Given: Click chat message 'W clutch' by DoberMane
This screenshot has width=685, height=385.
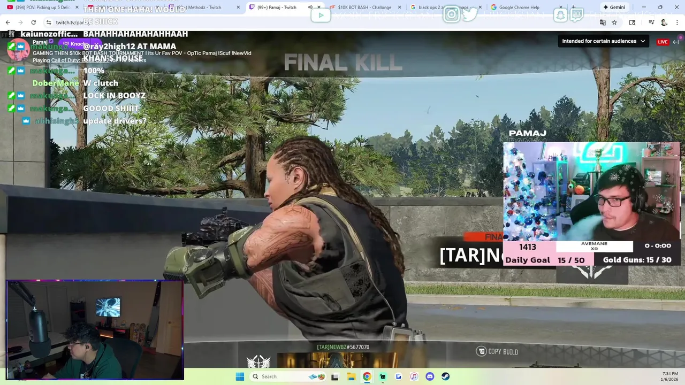Looking at the screenshot, I should point(101,83).
